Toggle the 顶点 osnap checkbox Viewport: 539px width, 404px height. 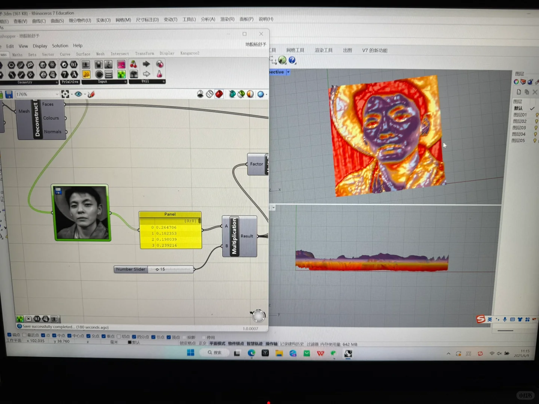(x=168, y=337)
